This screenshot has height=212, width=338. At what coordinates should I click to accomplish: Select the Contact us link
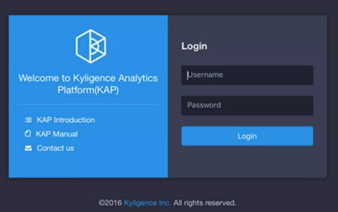(x=56, y=148)
